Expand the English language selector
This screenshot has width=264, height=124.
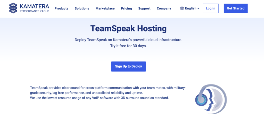(191, 8)
